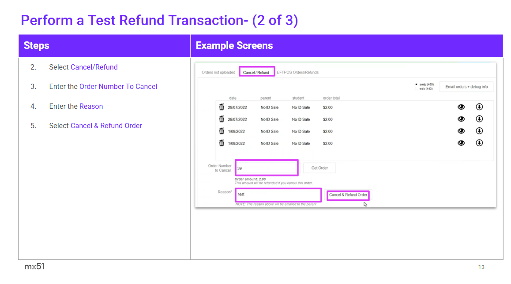Click download icon on second 29/07/2022 row
The width and height of the screenshot is (511, 284).
pyautogui.click(x=479, y=119)
